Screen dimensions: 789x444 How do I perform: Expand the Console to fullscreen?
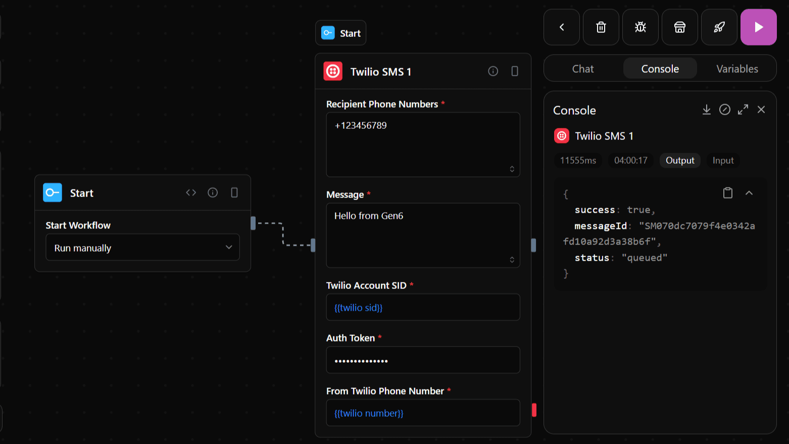tap(743, 109)
